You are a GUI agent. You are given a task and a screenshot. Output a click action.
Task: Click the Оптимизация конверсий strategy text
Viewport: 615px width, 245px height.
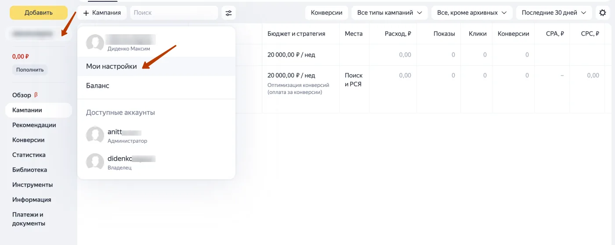(298, 89)
